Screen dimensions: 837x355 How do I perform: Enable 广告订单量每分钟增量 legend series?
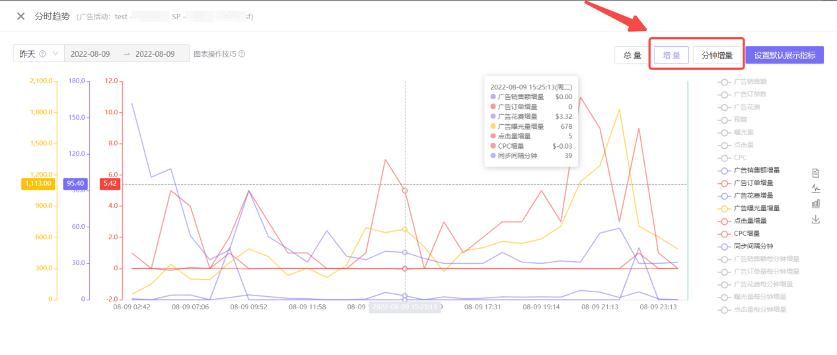click(758, 272)
